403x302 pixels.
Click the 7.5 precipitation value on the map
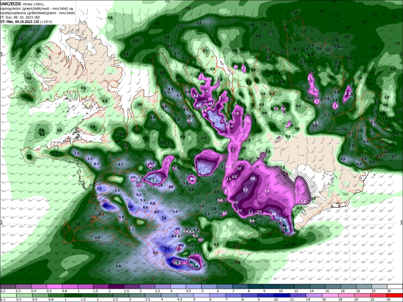point(164,218)
